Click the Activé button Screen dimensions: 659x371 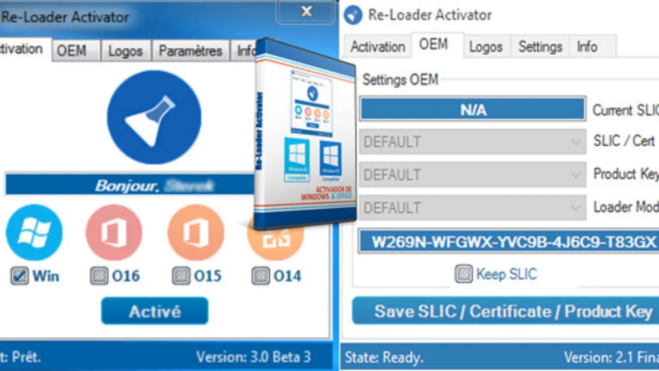(154, 311)
